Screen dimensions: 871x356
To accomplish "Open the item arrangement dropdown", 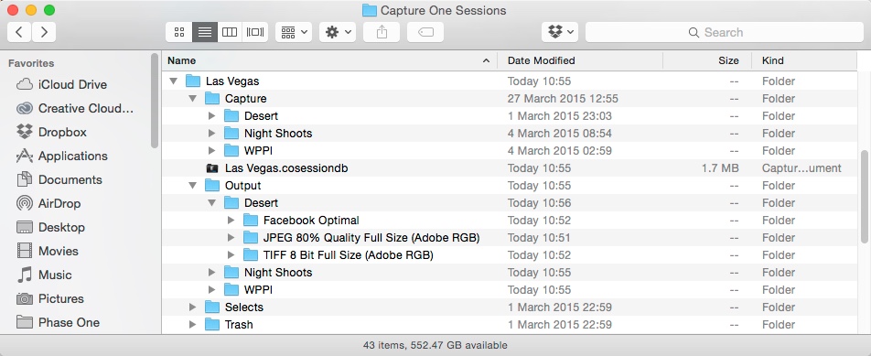I will tap(294, 32).
